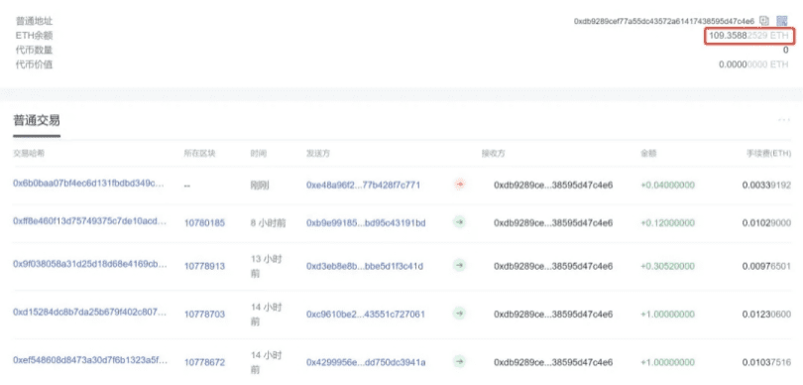Screen dimensions: 803x385
Task: Open sender address 0xd3eb8e8b...bbe5d1f3c41d
Action: [365, 266]
